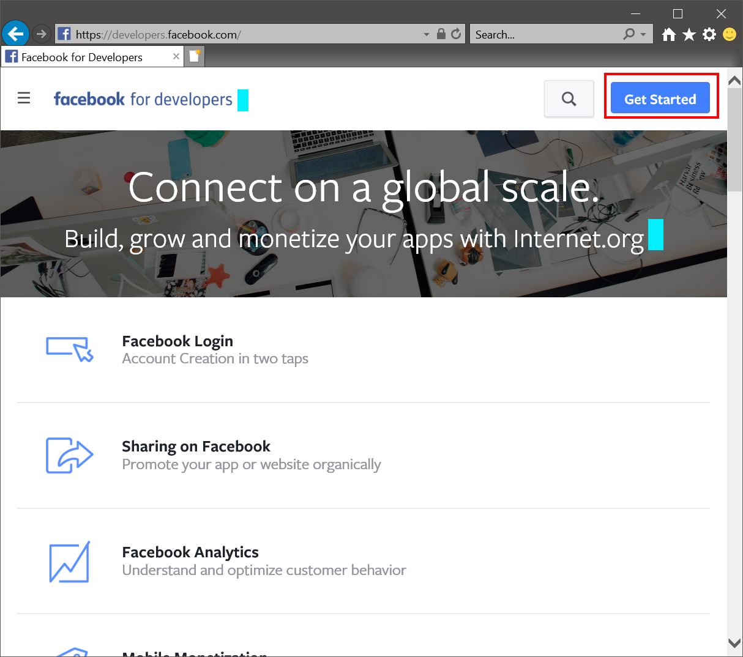Image resolution: width=743 pixels, height=657 pixels.
Task: Open the address bar autocomplete dropdown arrow
Action: [x=427, y=35]
